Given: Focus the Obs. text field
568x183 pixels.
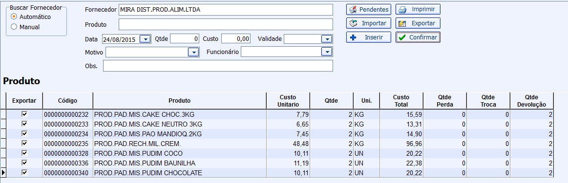Looking at the screenshot, I should (x=218, y=66).
